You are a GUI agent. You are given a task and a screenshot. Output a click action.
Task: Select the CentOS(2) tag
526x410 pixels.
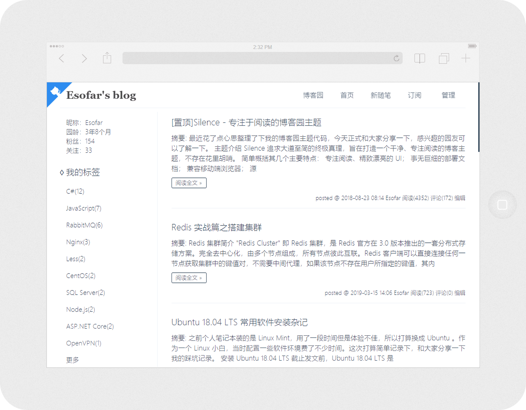(x=81, y=276)
